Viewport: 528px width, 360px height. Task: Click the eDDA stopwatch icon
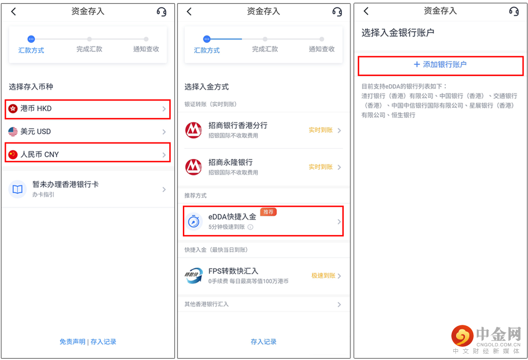pos(194,221)
